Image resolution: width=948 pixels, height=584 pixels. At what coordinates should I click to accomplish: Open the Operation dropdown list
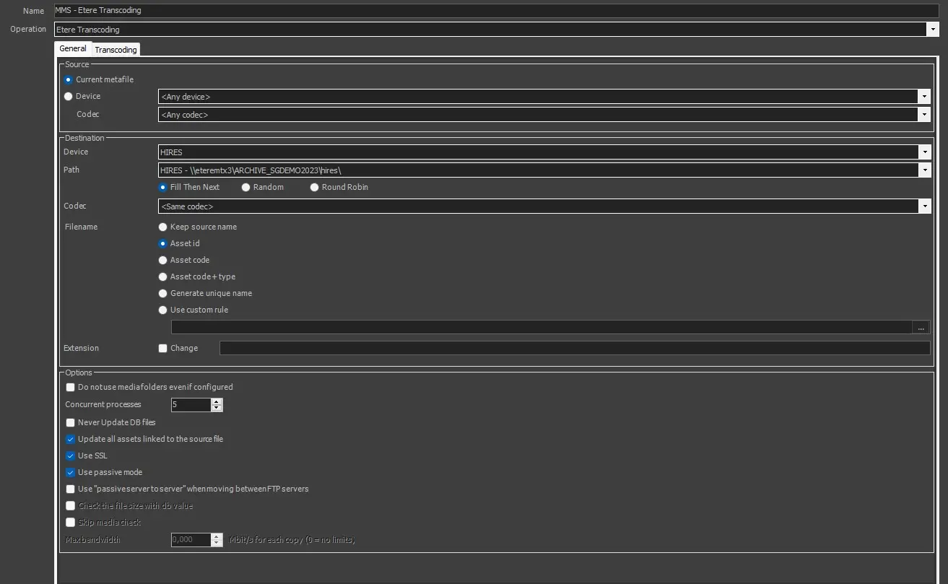(x=932, y=30)
